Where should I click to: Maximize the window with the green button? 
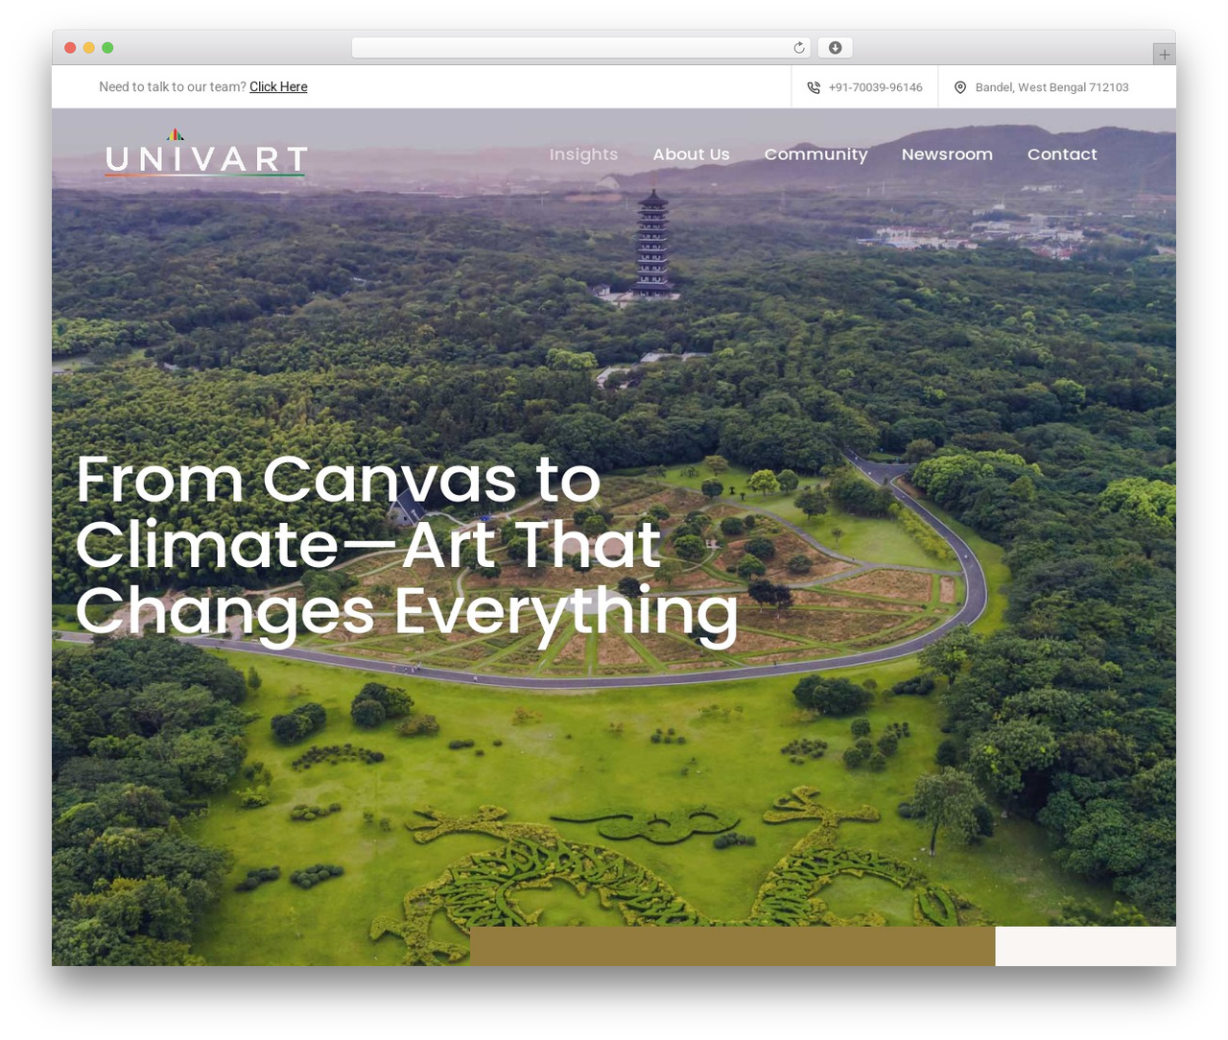[x=107, y=48]
